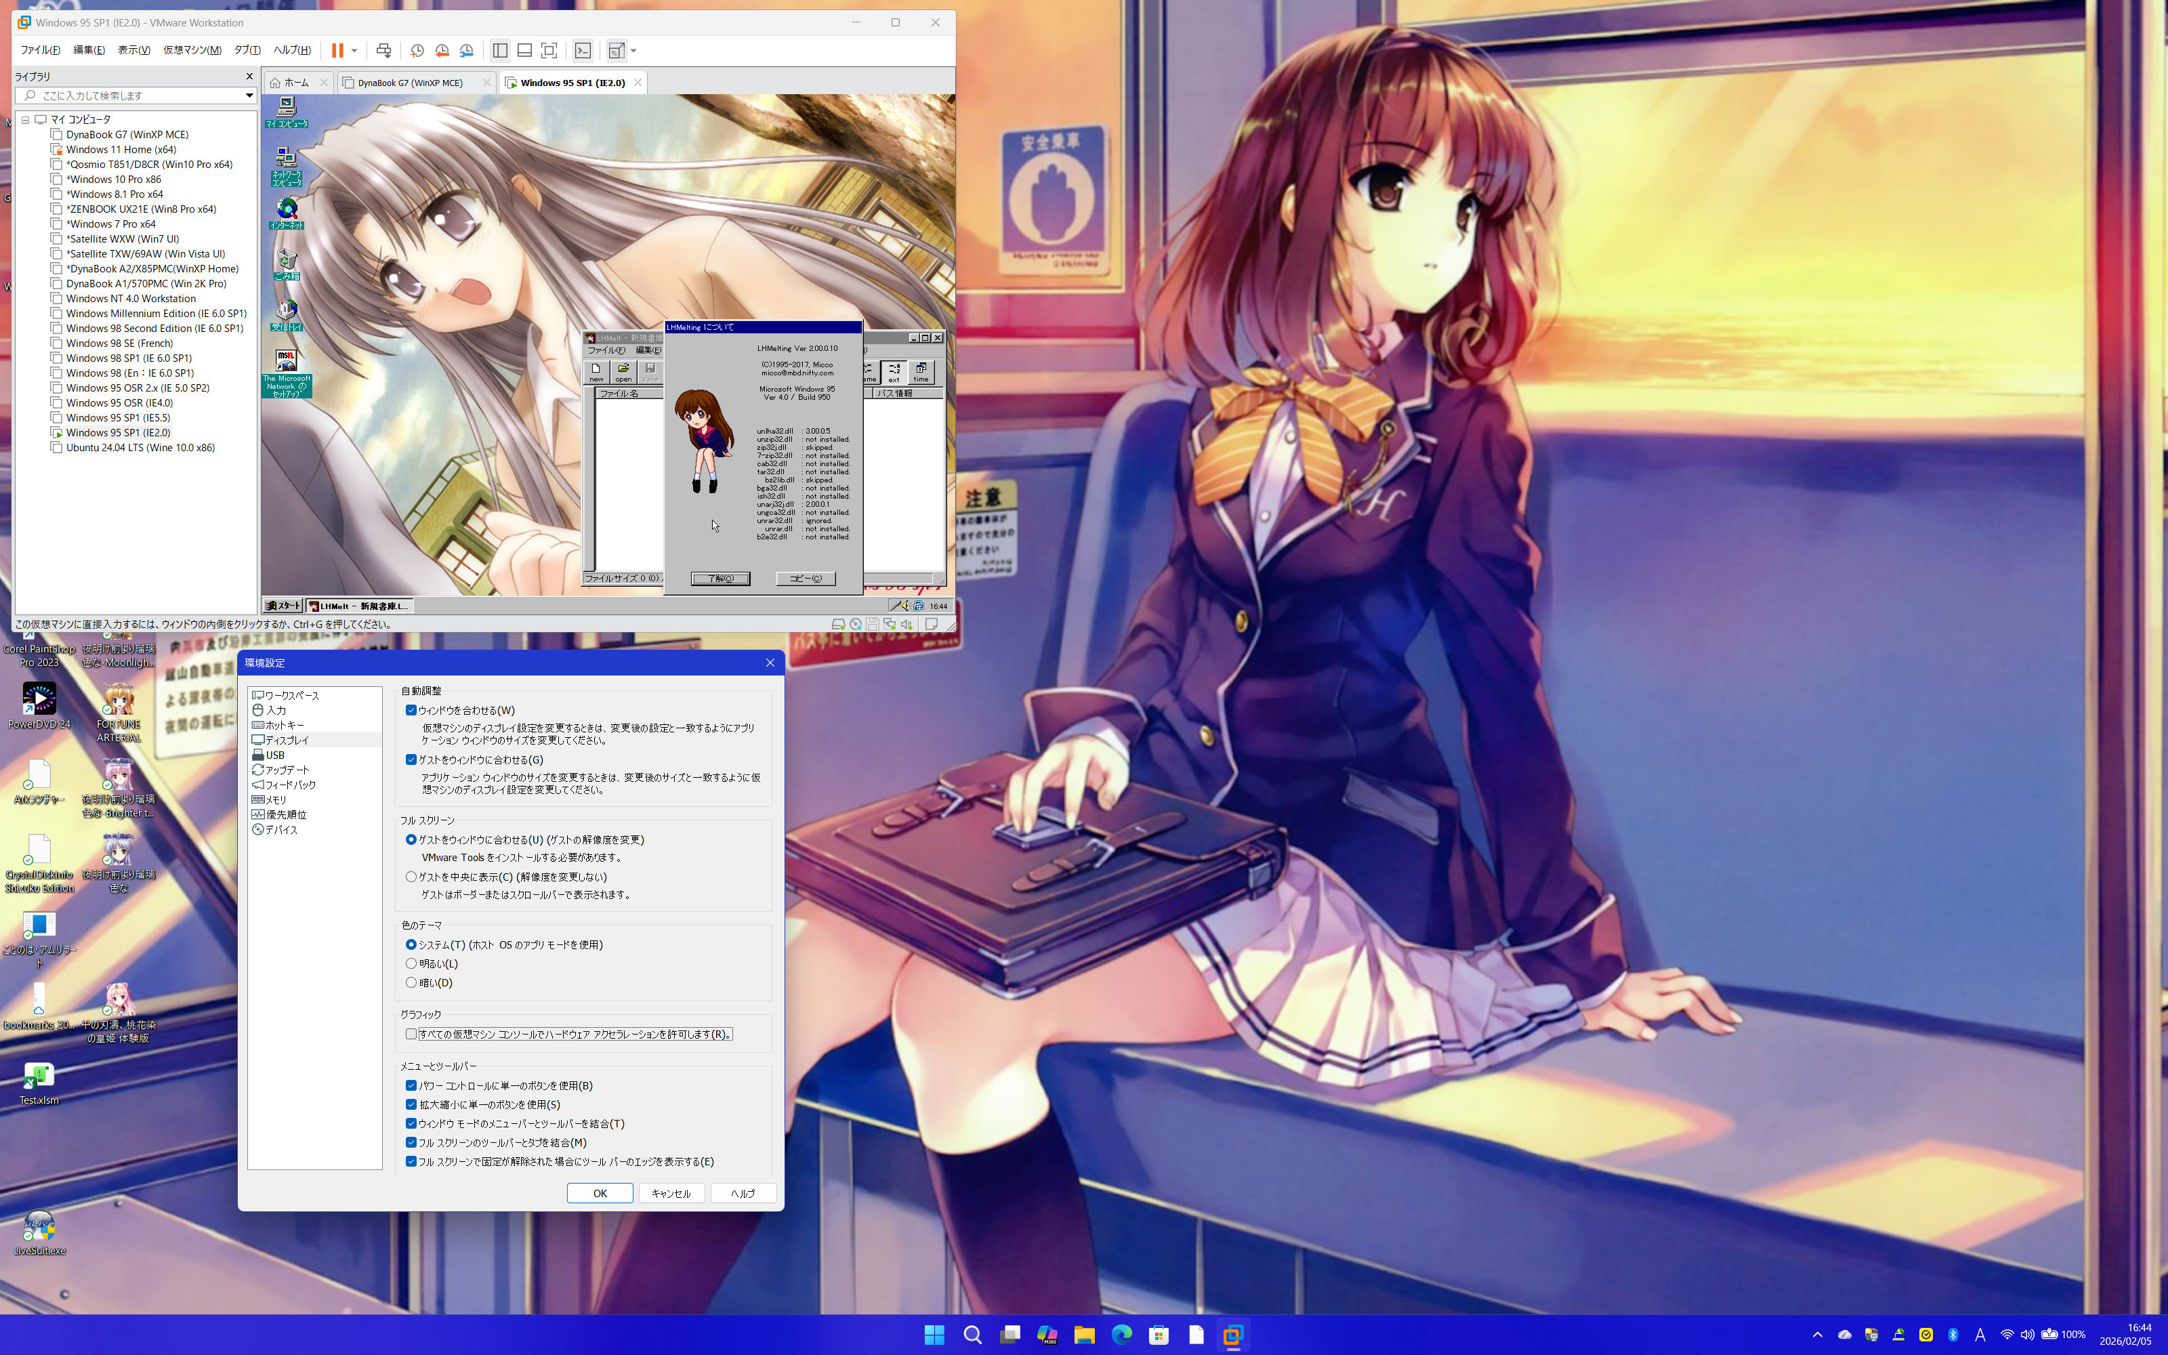Open the console view terminal icon

click(x=583, y=50)
